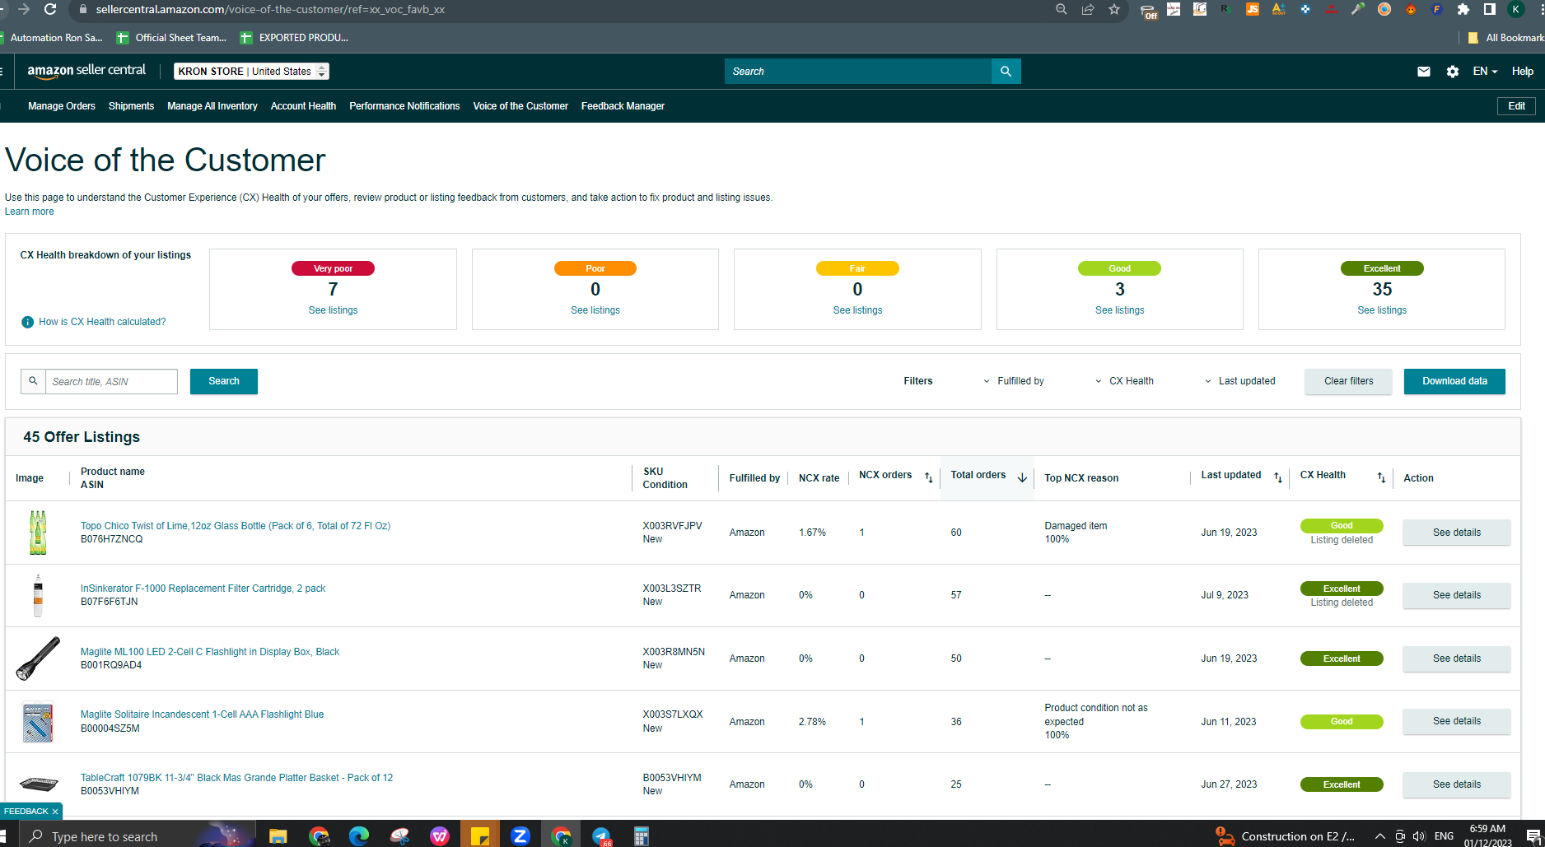Select Voice of the Customer nav item

[x=520, y=106]
